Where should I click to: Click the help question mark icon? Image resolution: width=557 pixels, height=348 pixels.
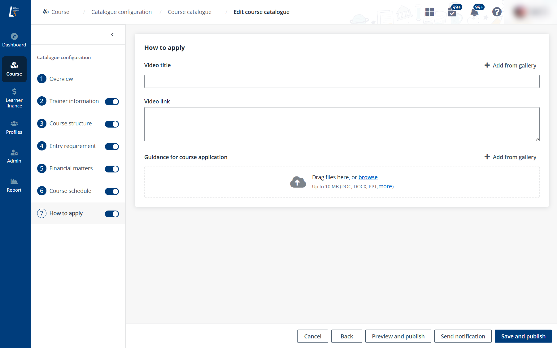497,12
